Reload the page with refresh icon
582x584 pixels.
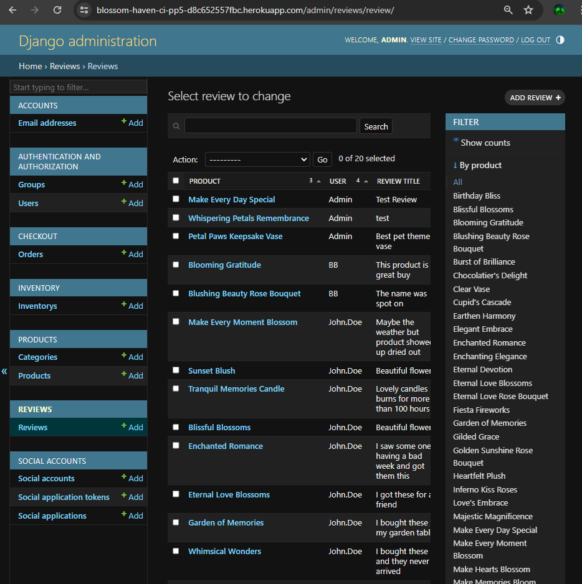point(57,10)
